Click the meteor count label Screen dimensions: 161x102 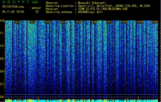point(36,8)
